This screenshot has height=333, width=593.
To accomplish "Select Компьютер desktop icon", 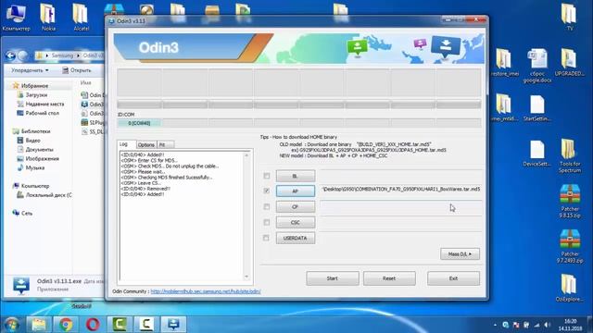I will [16, 18].
